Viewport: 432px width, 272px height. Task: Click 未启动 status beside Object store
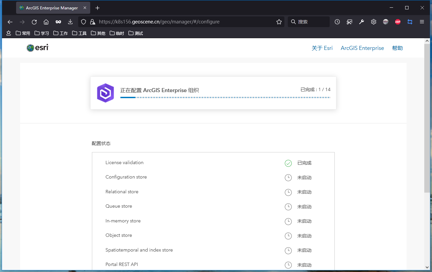tap(304, 236)
